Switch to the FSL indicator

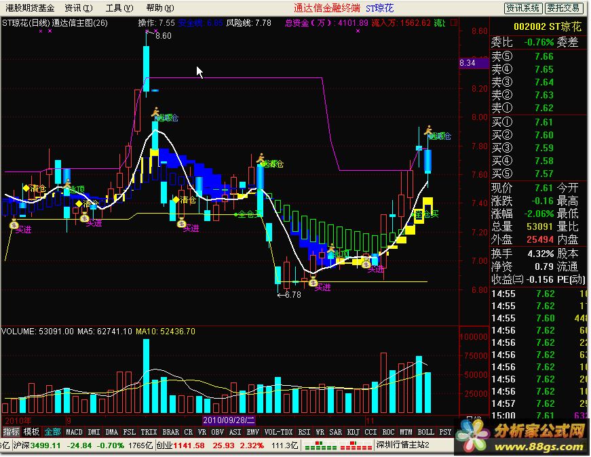pos(130,432)
